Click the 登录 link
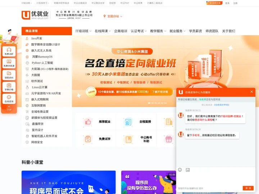This screenshot has height=194, width=259. pos(227,3)
